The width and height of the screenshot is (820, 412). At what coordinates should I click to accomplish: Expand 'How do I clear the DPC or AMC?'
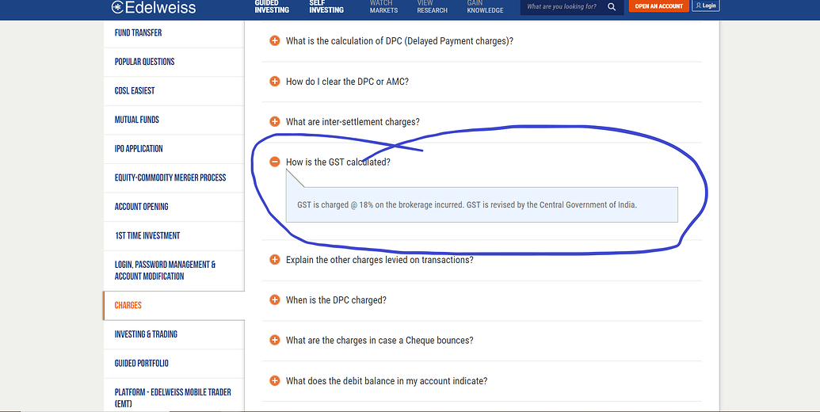[x=347, y=82]
